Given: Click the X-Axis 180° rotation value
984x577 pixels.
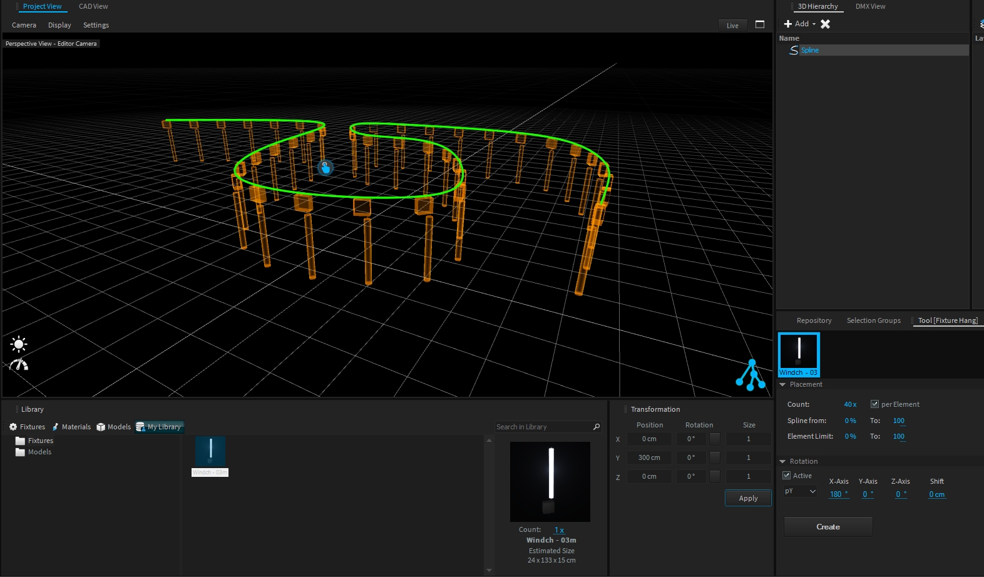Looking at the screenshot, I should click(x=839, y=494).
